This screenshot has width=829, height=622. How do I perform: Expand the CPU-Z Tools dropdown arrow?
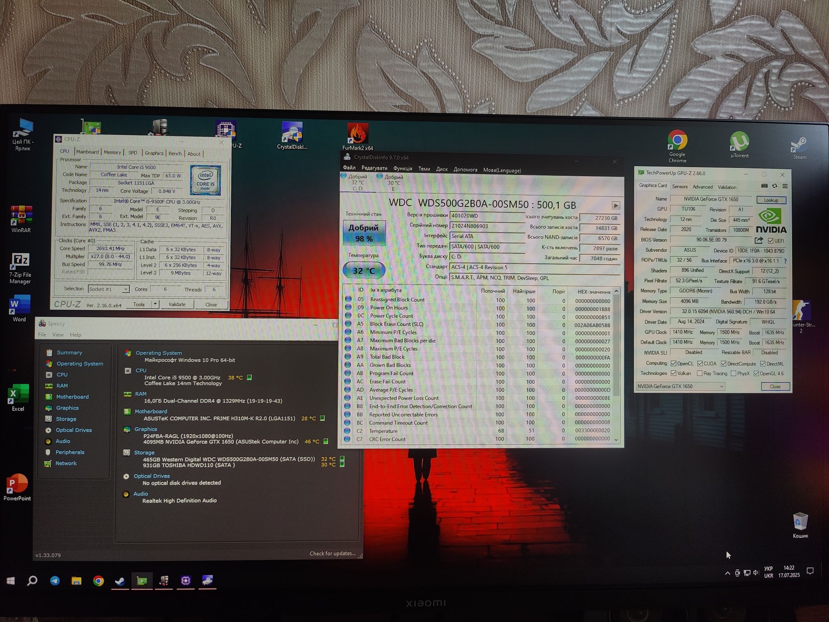tap(155, 304)
